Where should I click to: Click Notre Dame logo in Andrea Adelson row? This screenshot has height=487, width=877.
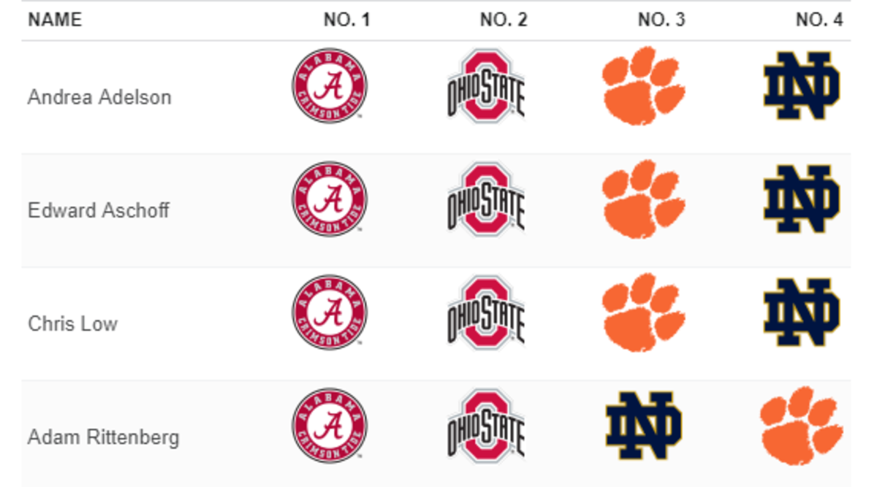802,86
